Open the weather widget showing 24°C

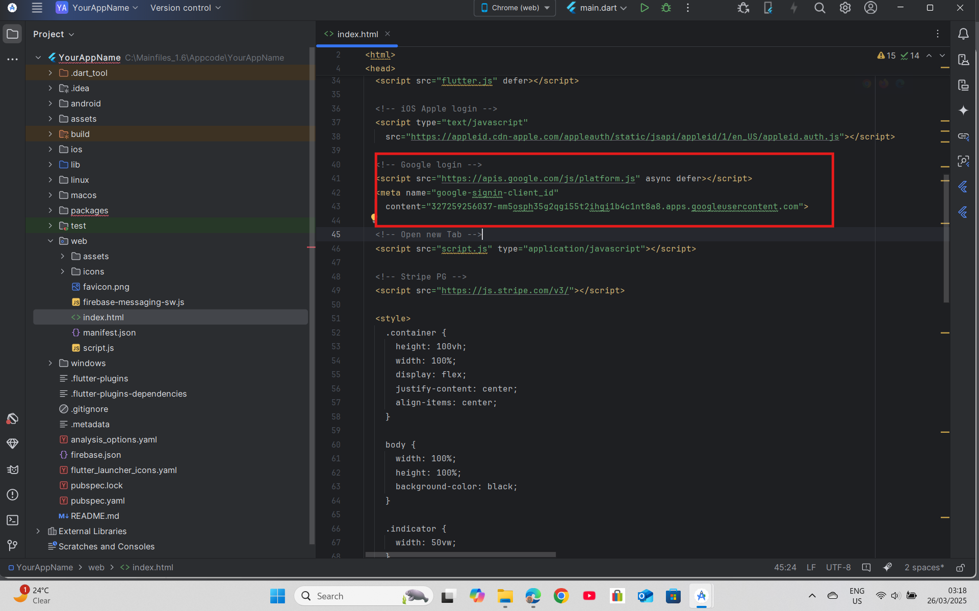tap(32, 595)
